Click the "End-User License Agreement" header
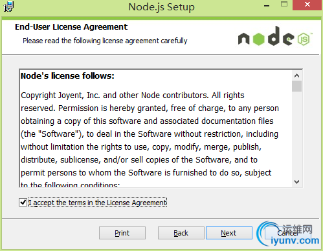The image size is (323, 251). (71, 27)
